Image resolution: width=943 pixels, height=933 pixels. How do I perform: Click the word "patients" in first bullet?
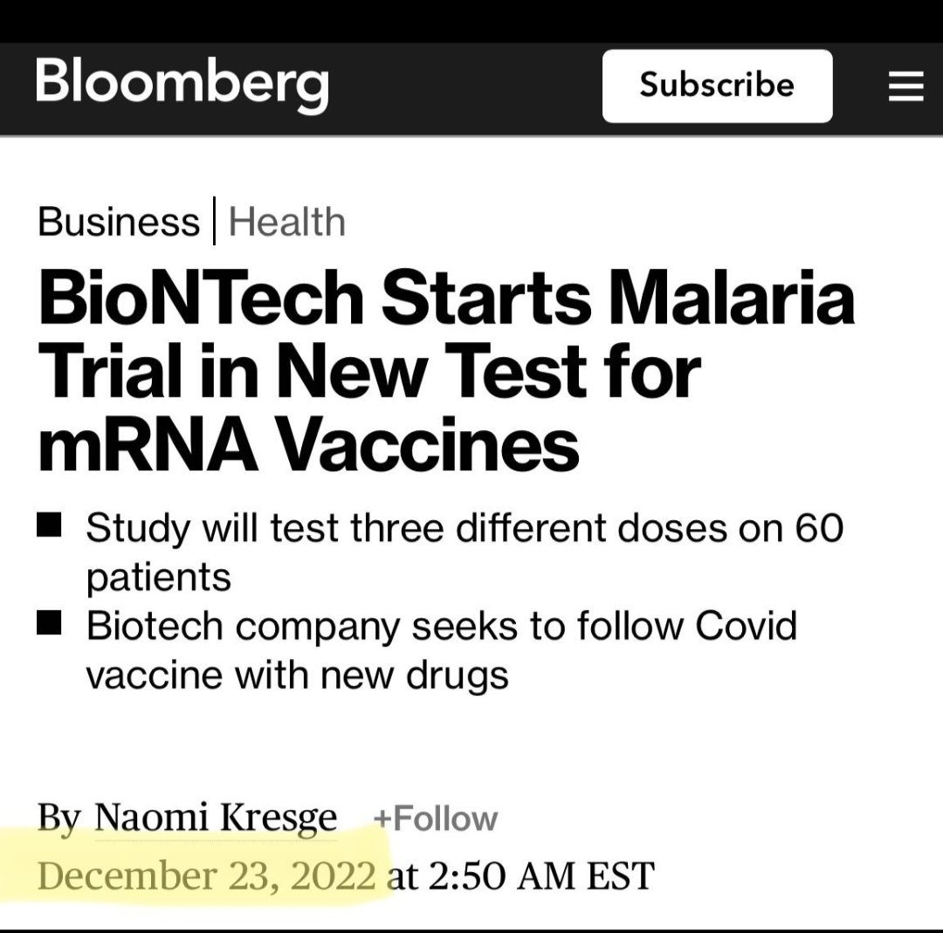point(158,577)
